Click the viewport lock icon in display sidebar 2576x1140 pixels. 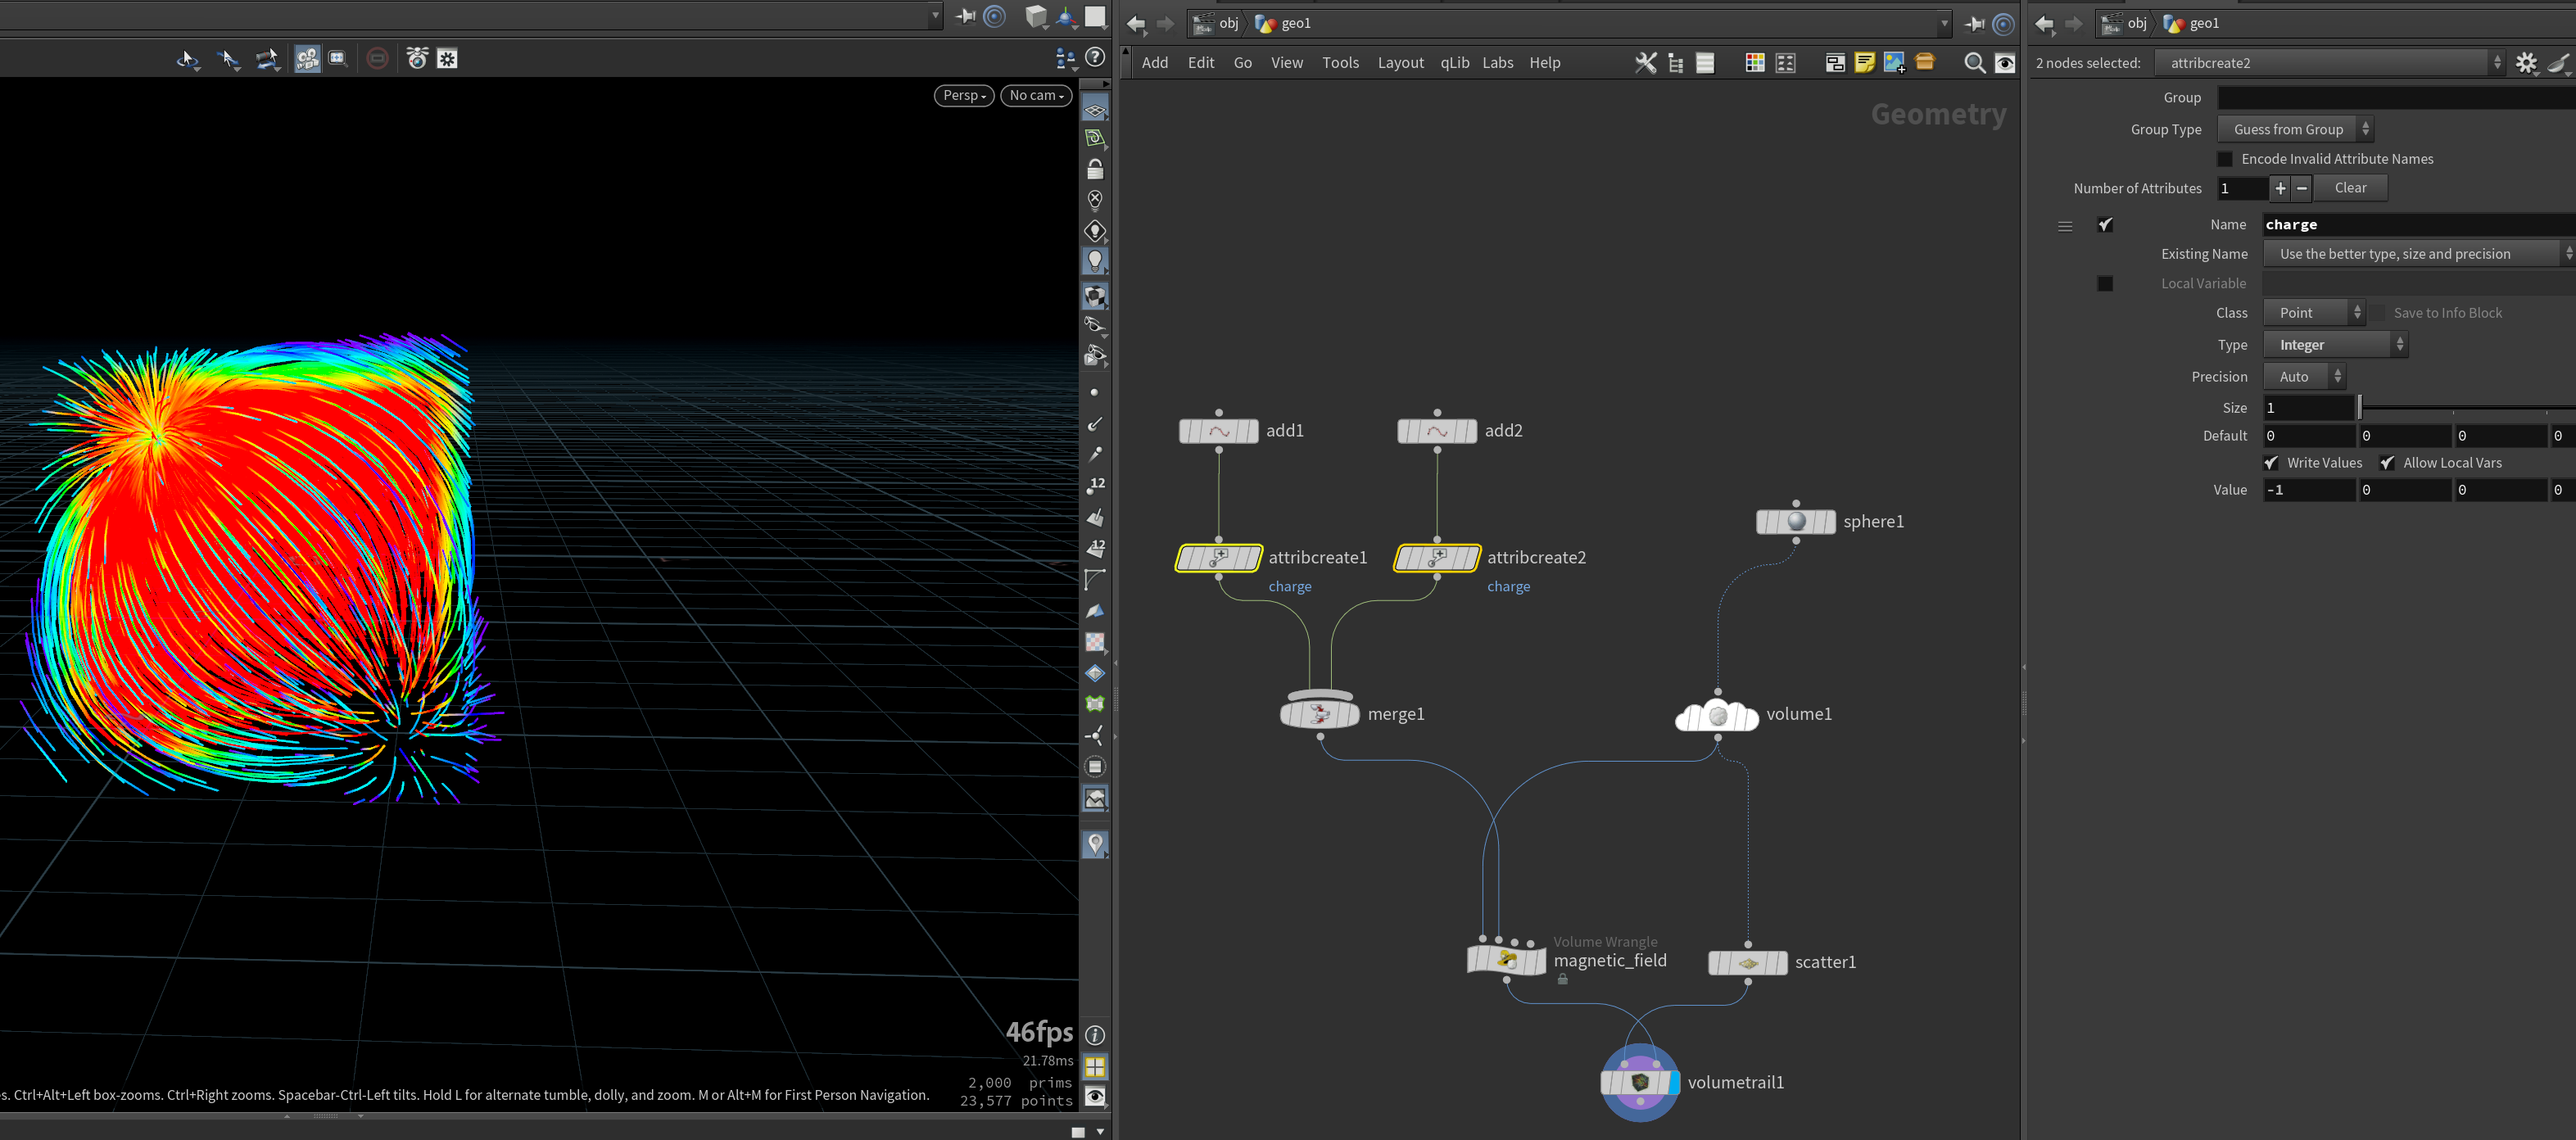point(1095,169)
